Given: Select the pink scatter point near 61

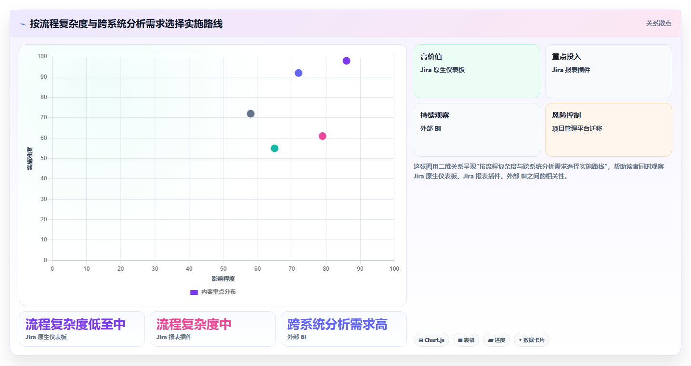Looking at the screenshot, I should 323,136.
